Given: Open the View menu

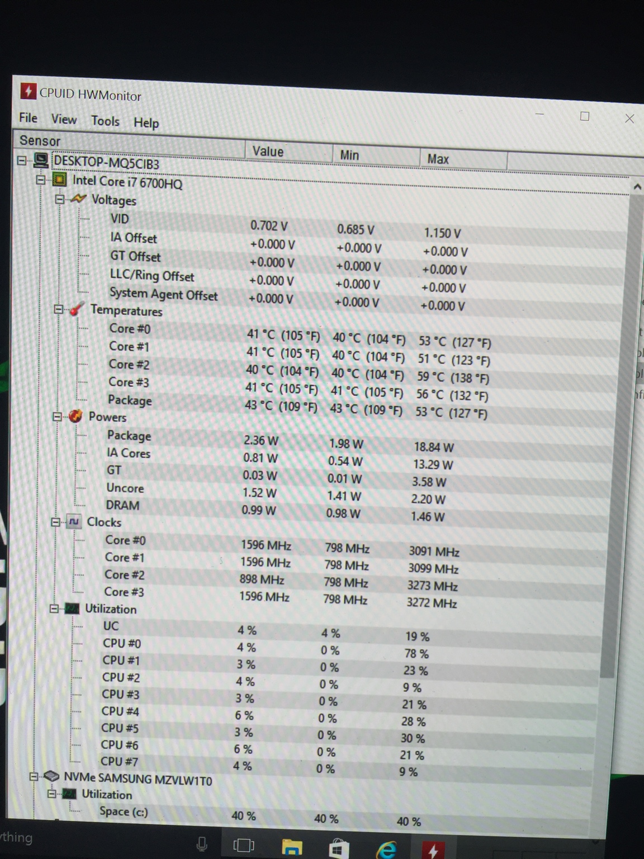Looking at the screenshot, I should click(64, 119).
